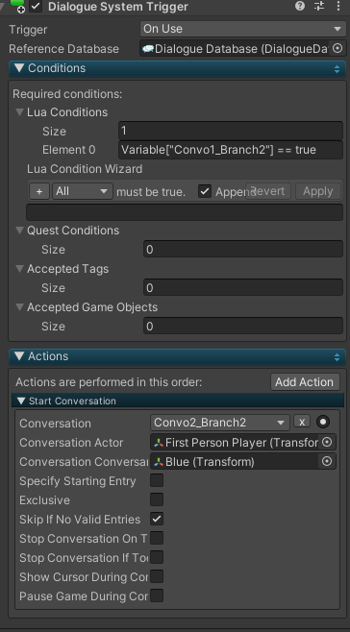Click object picker for Conversation Actor

pos(327,442)
